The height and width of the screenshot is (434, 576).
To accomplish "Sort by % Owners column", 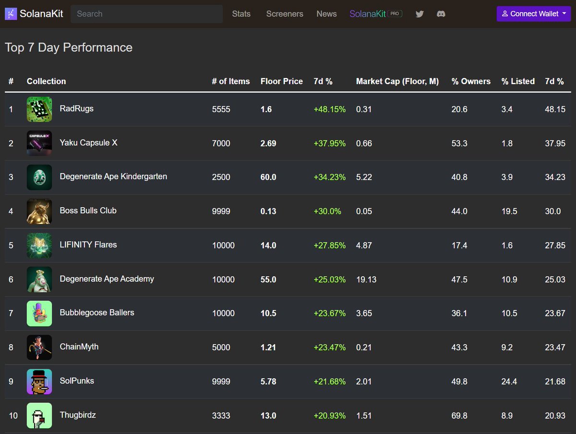I will coord(471,81).
